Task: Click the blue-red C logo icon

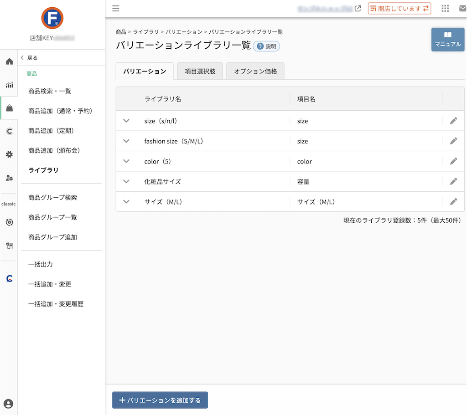Action: click(x=10, y=278)
